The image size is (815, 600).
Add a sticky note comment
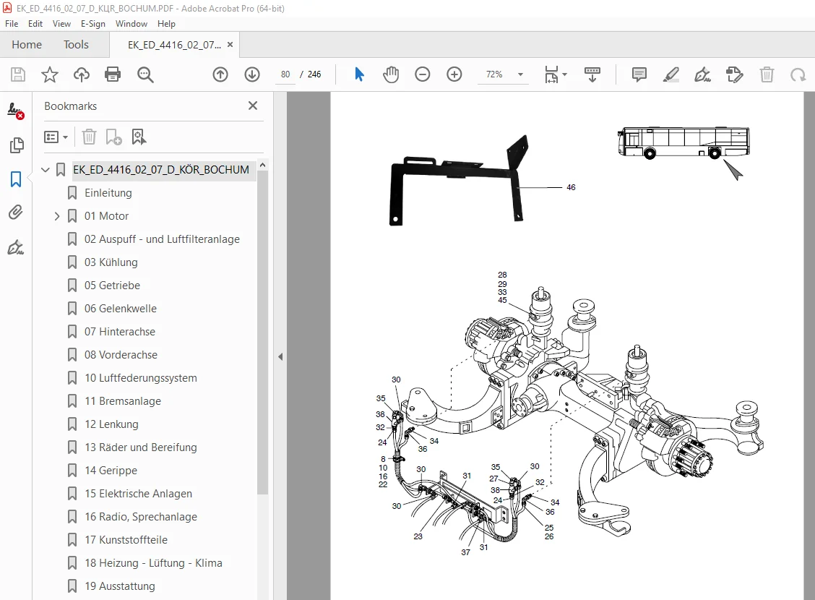639,74
